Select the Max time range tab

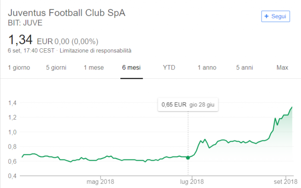point(282,68)
